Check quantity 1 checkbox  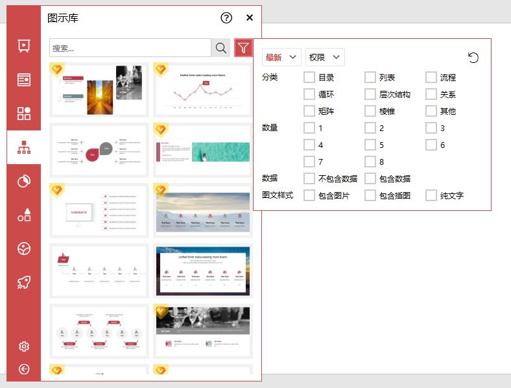point(309,128)
